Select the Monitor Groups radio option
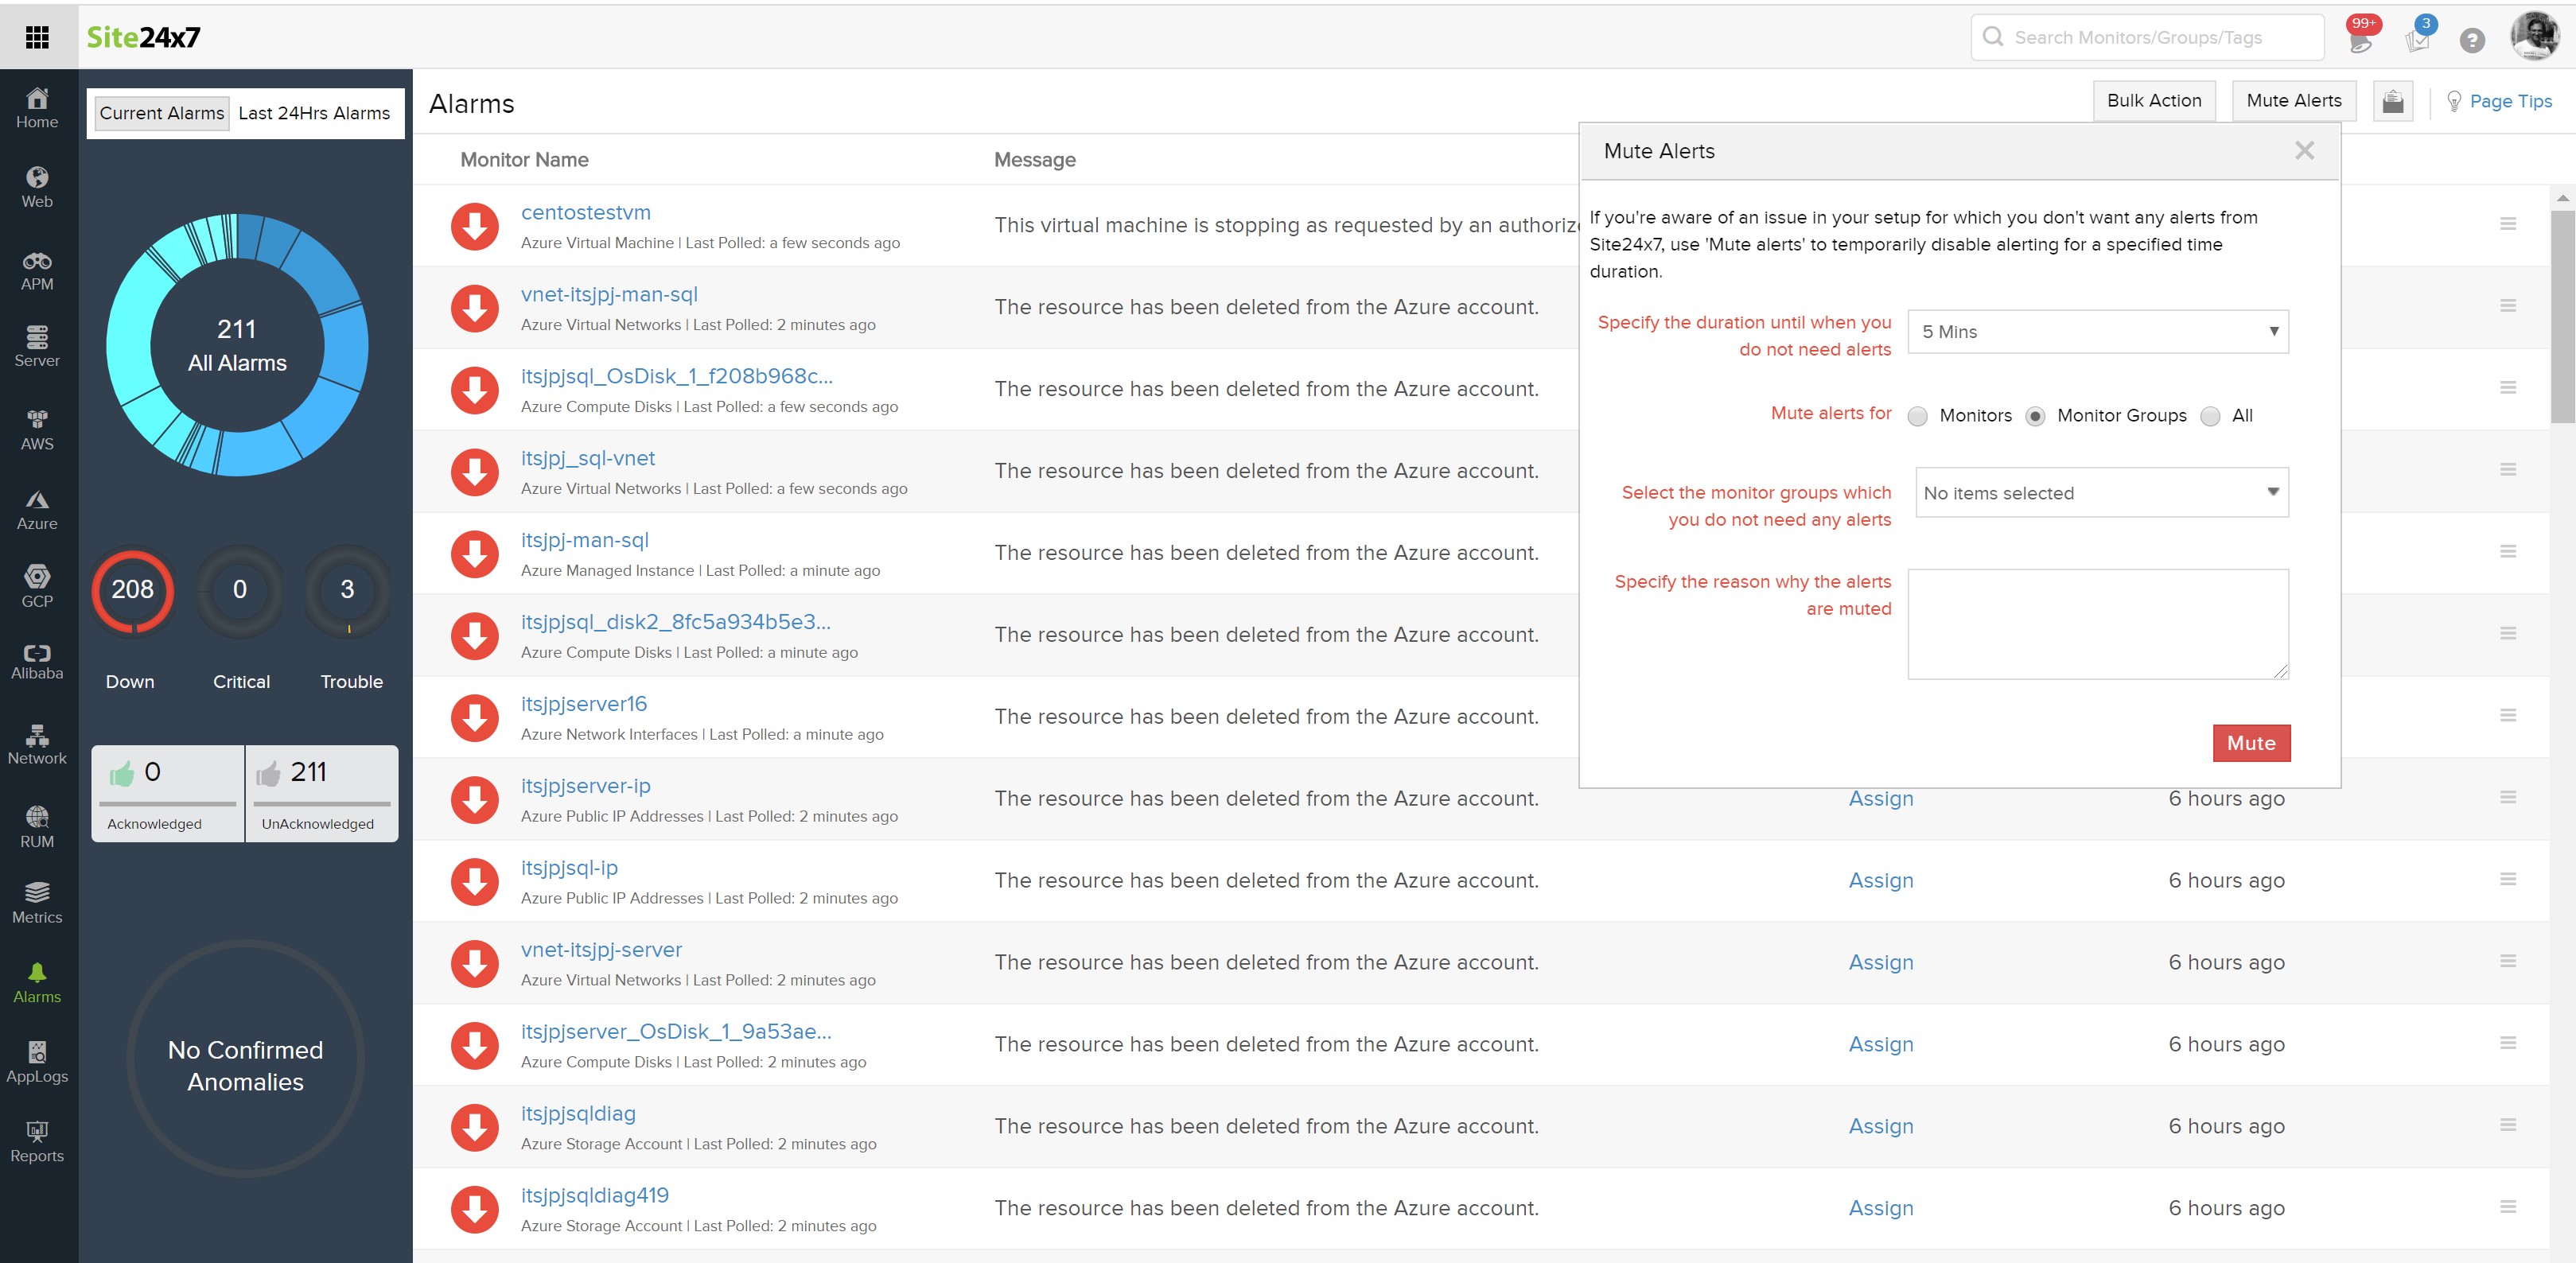 click(x=2034, y=416)
